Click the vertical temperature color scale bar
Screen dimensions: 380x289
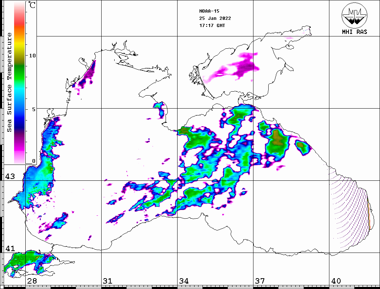19,82
